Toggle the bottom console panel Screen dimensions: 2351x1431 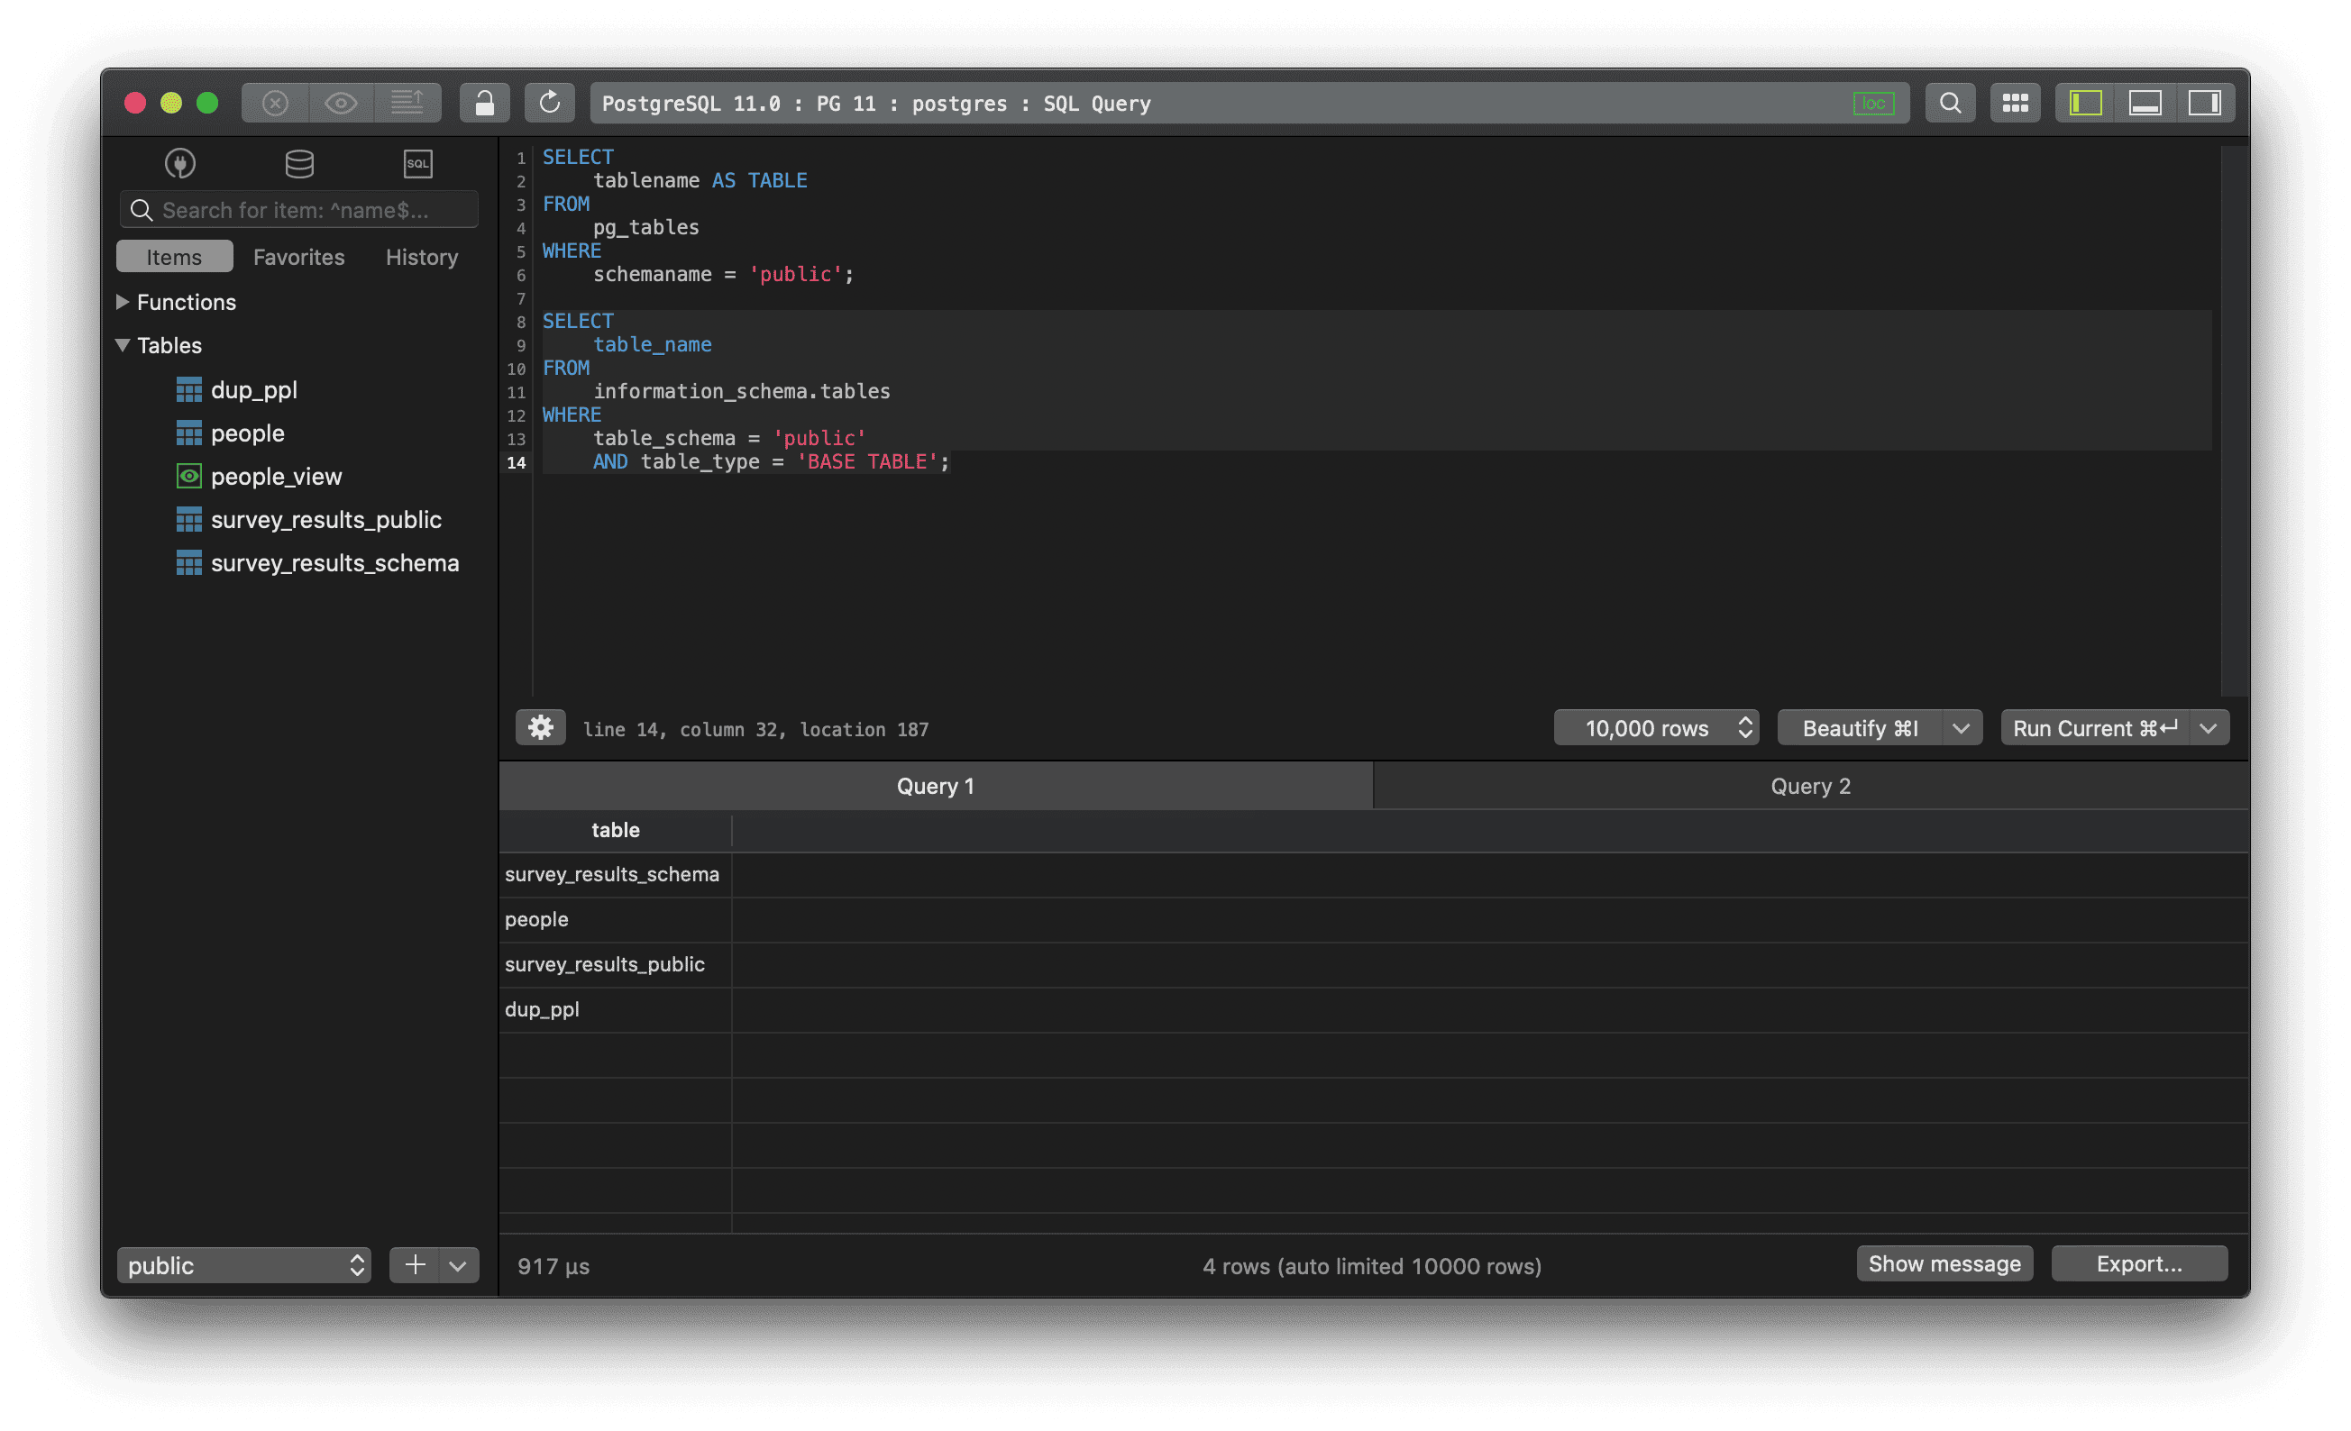[x=2145, y=103]
